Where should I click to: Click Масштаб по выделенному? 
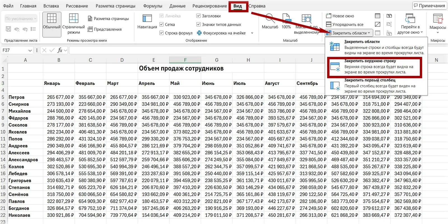pos(306,24)
